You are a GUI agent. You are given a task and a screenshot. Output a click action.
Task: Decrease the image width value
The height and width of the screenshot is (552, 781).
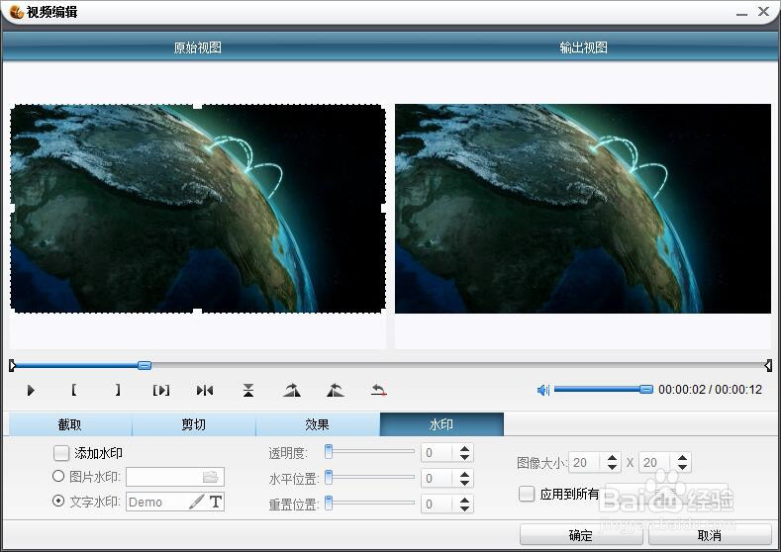(x=612, y=467)
